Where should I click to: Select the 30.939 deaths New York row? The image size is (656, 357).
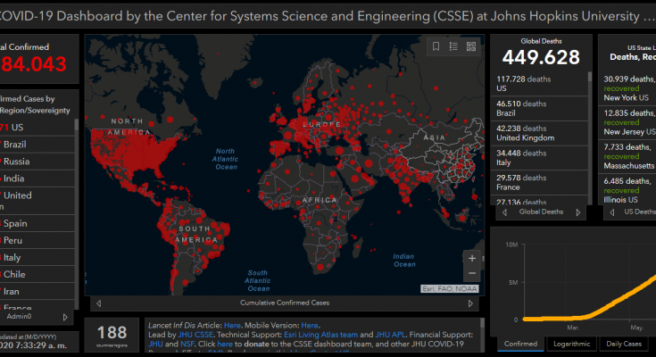pyautogui.click(x=627, y=88)
